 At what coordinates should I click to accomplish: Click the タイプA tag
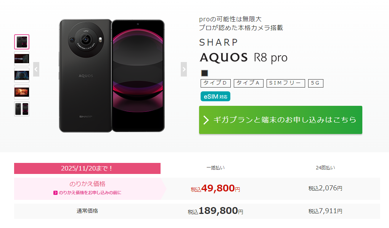point(249,83)
